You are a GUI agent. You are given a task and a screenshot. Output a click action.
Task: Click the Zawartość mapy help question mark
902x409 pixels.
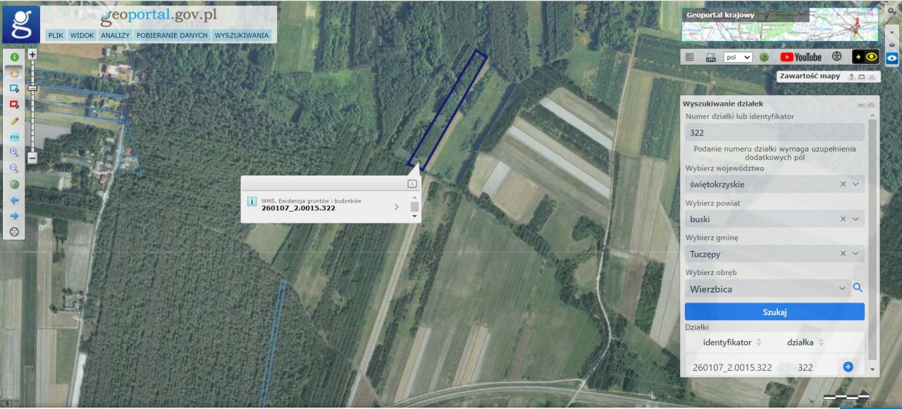coord(851,76)
